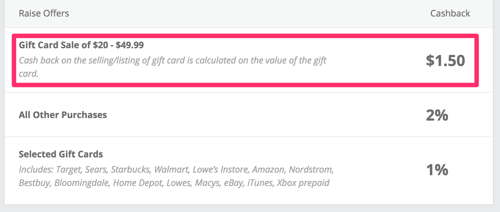Click the Includes: Target, Sears, Starbucks text line

click(x=176, y=169)
